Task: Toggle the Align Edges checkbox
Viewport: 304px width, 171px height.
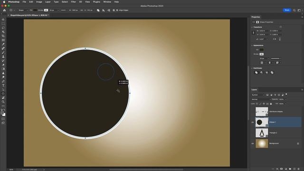Action: 117,10
